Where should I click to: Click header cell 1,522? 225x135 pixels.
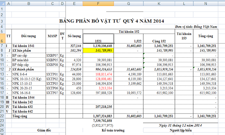point(129,38)
